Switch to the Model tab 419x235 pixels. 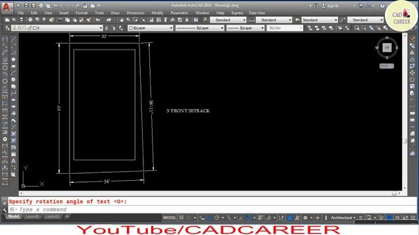(13, 216)
